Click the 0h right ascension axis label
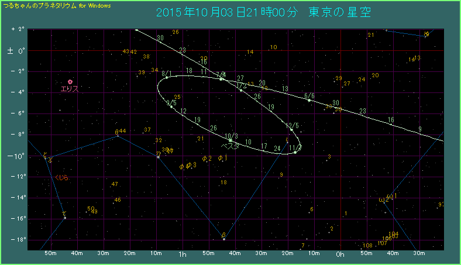The width and height of the screenshot is (461, 265). click(x=340, y=254)
